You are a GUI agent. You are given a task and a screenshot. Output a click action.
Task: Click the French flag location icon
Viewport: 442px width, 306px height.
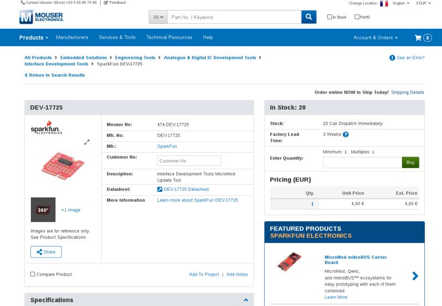384,3
